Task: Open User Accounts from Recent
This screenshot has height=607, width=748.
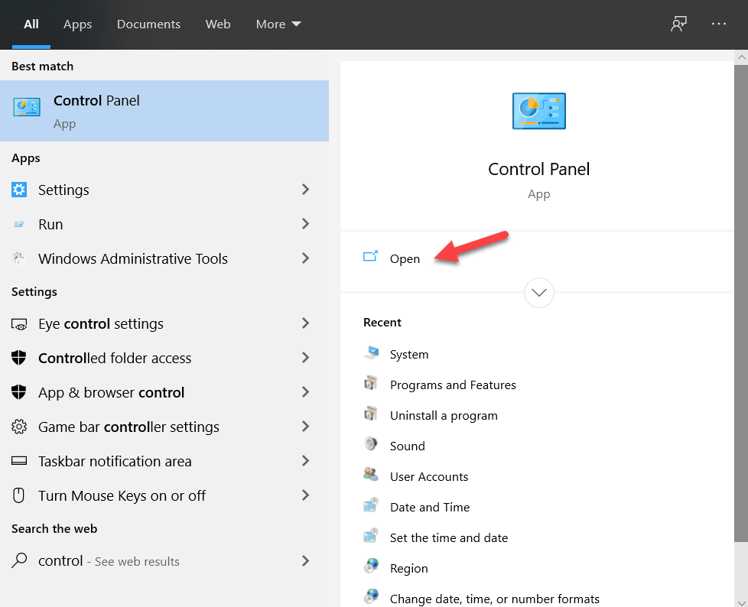Action: click(x=429, y=476)
